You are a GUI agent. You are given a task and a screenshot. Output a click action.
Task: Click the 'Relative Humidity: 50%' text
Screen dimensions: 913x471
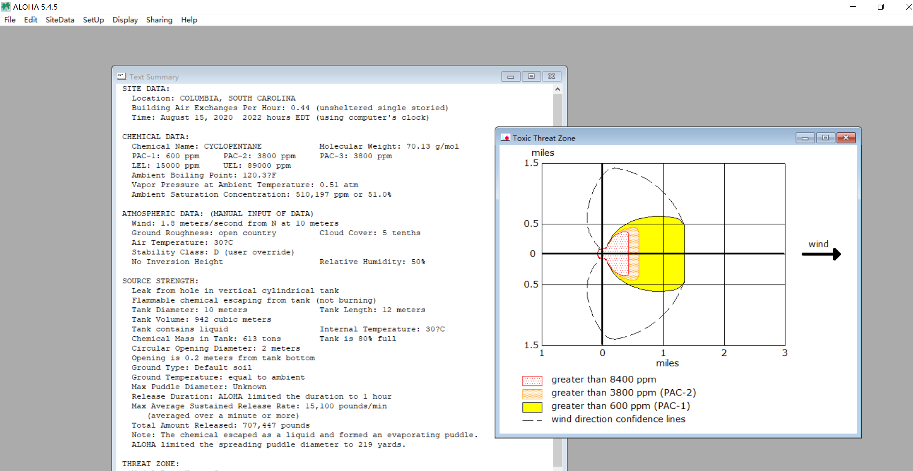tap(372, 262)
